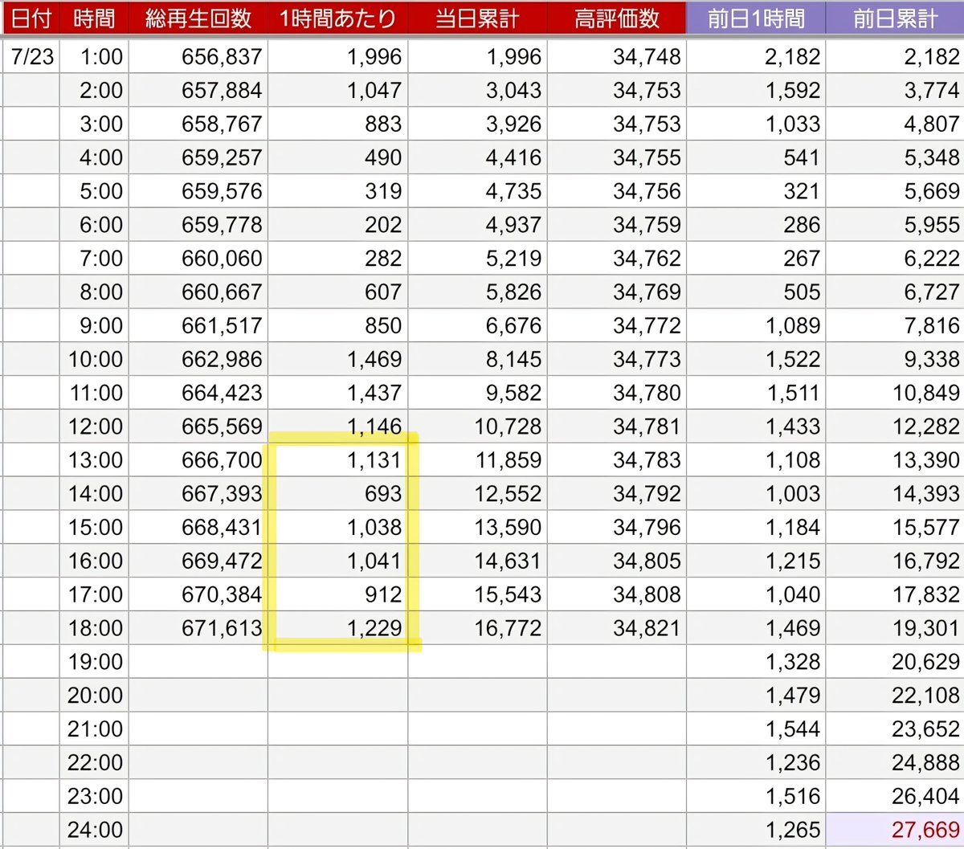The width and height of the screenshot is (964, 849).
Task: Select daily cumulative value 10,728
Action: [x=477, y=427]
